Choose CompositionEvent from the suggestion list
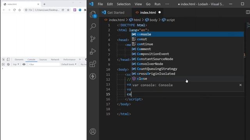This screenshot has width=250, height=140. pos(187,54)
